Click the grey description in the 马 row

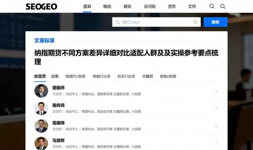(x=96, y=146)
